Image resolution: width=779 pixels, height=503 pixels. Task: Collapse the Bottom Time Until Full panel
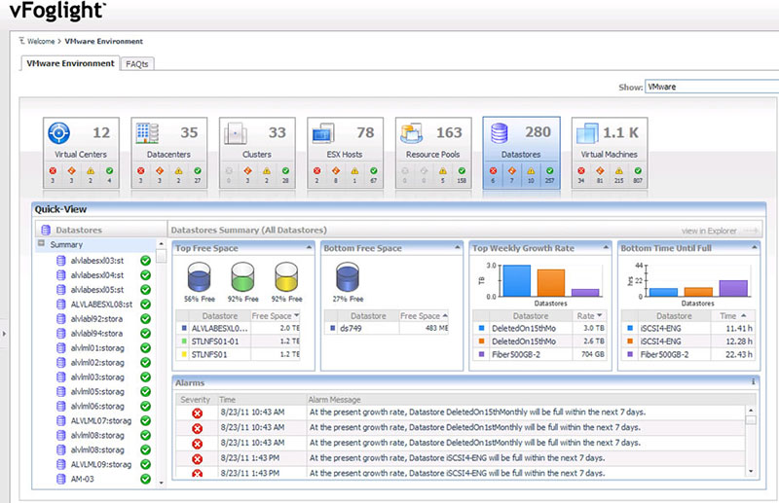754,247
